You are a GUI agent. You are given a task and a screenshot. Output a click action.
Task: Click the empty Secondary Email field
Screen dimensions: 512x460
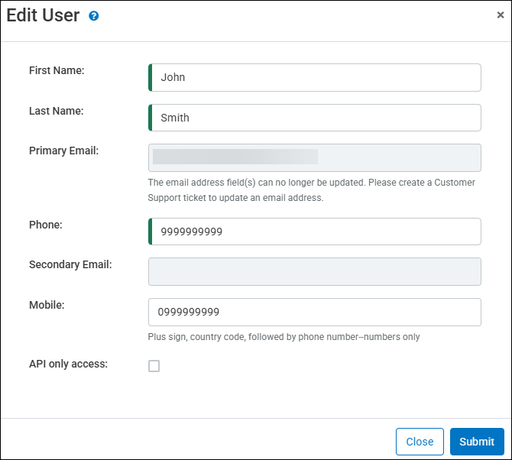click(x=315, y=271)
